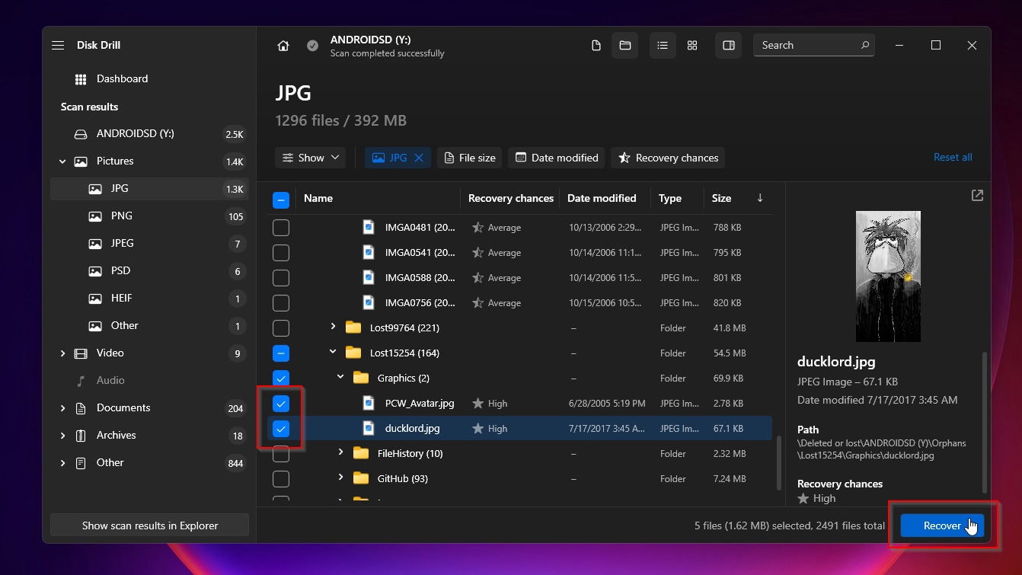Screen dimensions: 1022x575
Task: Click the star icon for ducklord.jpg High
Action: (x=477, y=429)
